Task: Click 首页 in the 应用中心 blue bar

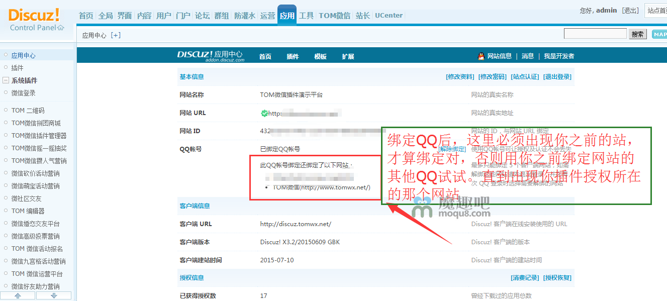Action: click(x=265, y=57)
